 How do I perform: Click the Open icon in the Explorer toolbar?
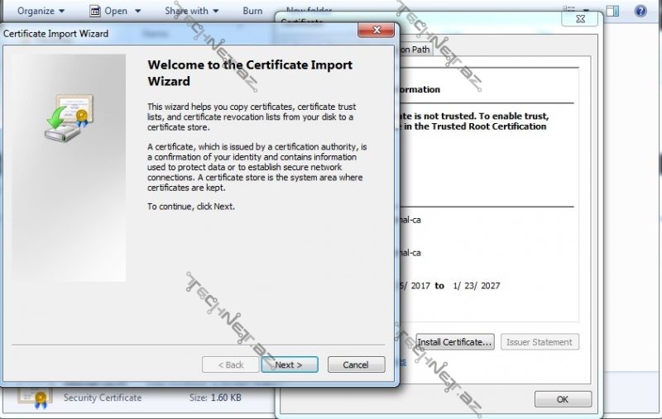point(95,12)
